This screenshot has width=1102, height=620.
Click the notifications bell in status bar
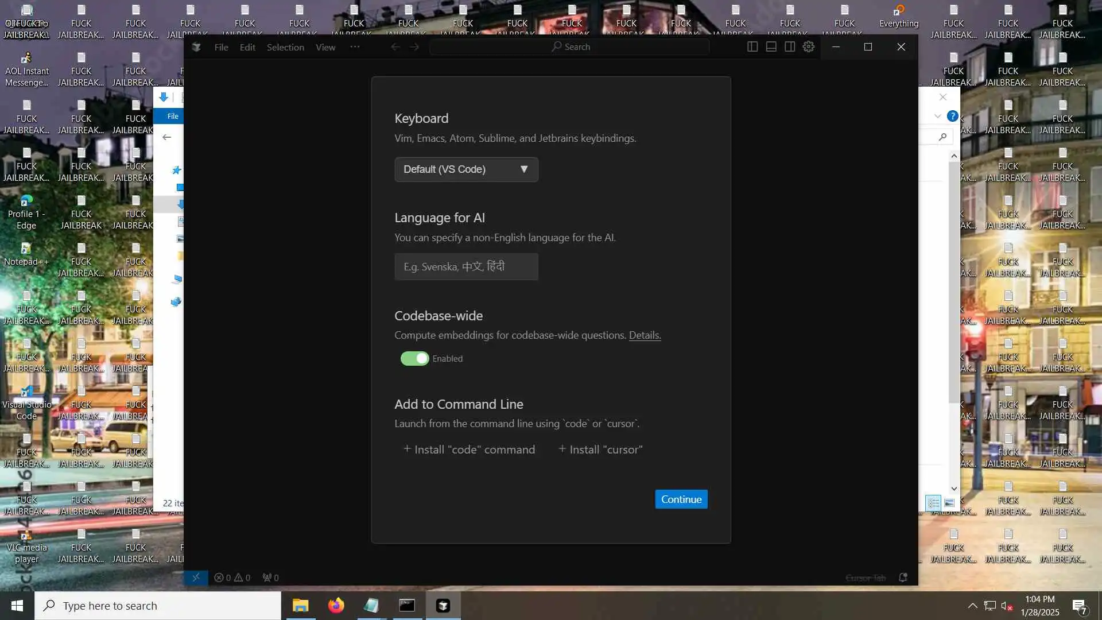903,578
